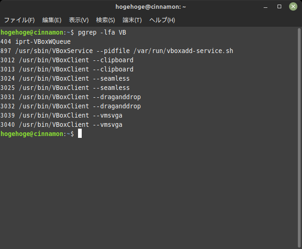Click the line with PID 3040 vmsvga
The image size is (302, 249).
pos(61,125)
